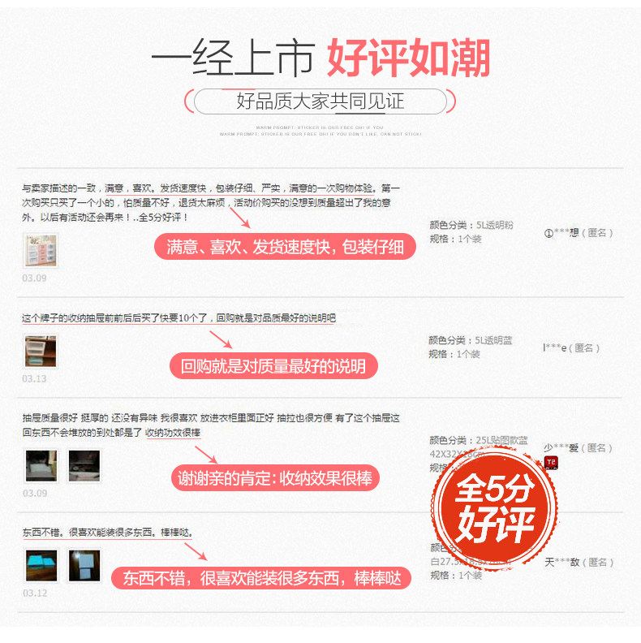Click the 东西不错，很喜欢能装很多东西 banner
The image size is (641, 643).
pos(261,578)
